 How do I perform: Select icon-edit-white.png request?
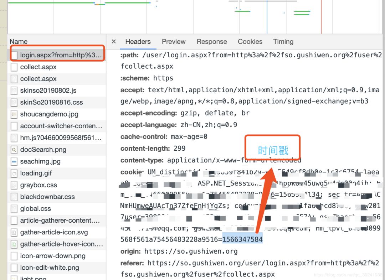click(57, 268)
